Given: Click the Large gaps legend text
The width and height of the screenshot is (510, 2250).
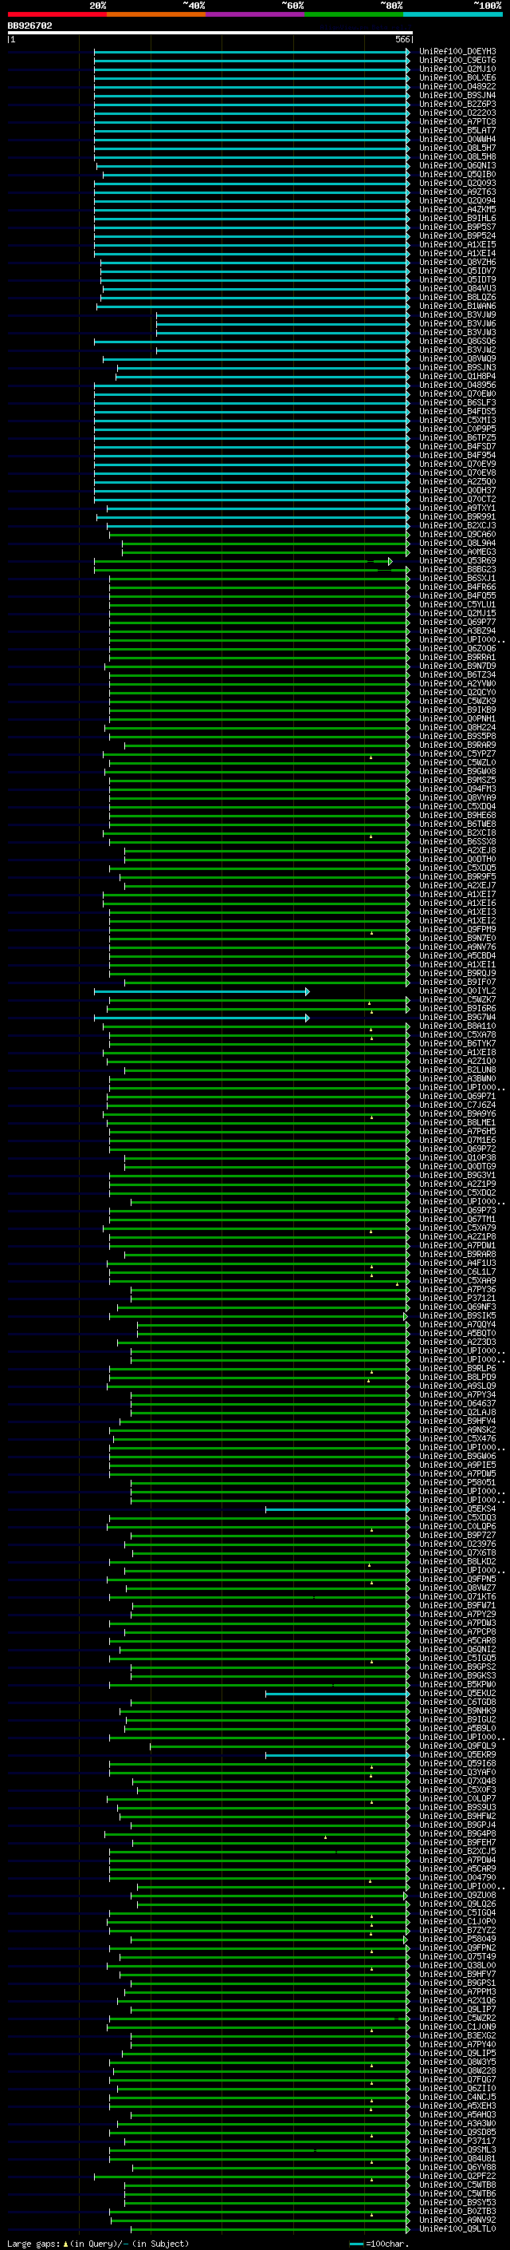Looking at the screenshot, I should (x=98, y=2243).
